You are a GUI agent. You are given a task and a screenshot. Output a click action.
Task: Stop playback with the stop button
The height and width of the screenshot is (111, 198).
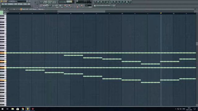(47, 6)
